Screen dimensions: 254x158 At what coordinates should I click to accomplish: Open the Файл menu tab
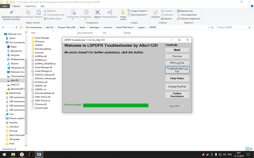(5, 6)
